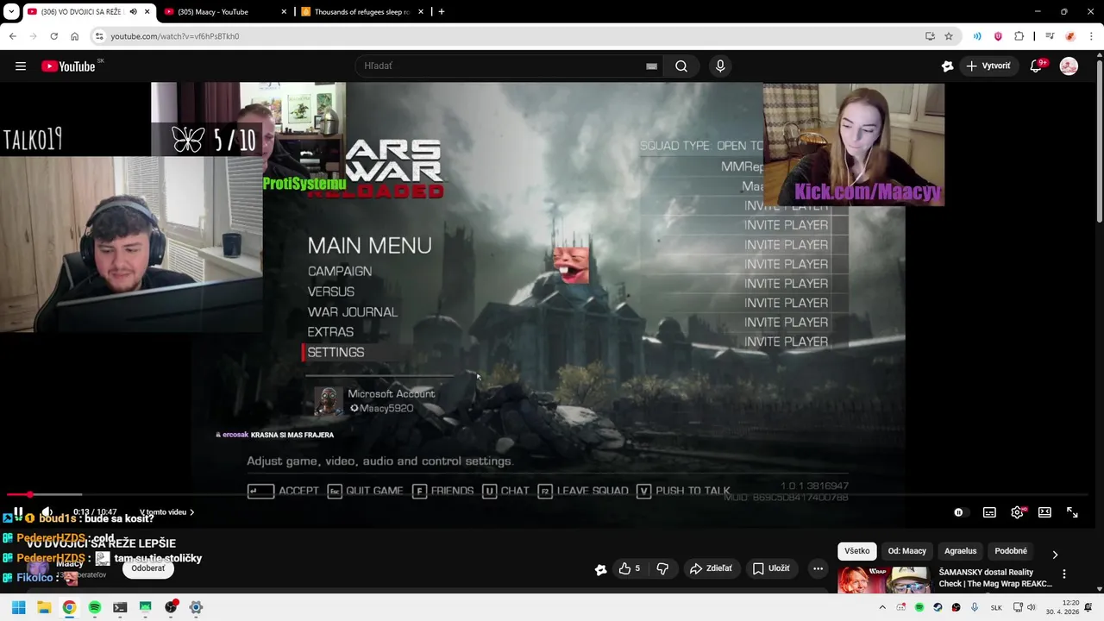This screenshot has width=1104, height=621.
Task: Open Chrome three-dot menu
Action: click(x=1091, y=36)
